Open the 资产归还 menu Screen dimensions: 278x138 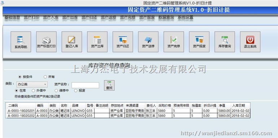89,17
